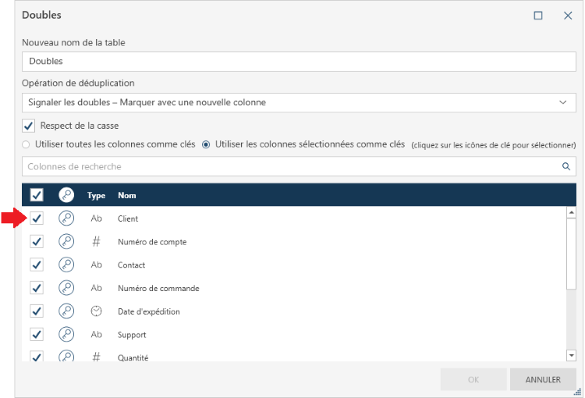The width and height of the screenshot is (585, 398).
Task: Uncheck the Client column checkbox
Action: click(37, 219)
